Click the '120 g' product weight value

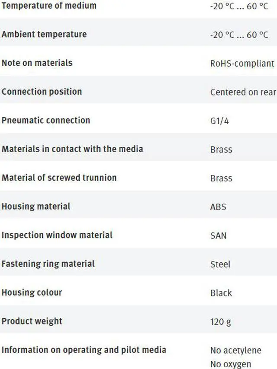point(221,321)
